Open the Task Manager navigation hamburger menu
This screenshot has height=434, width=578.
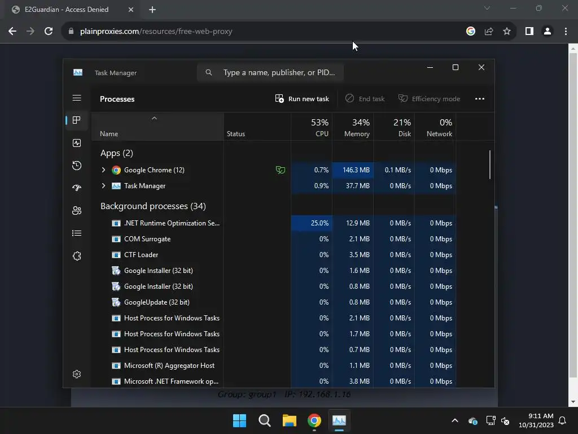click(x=77, y=98)
